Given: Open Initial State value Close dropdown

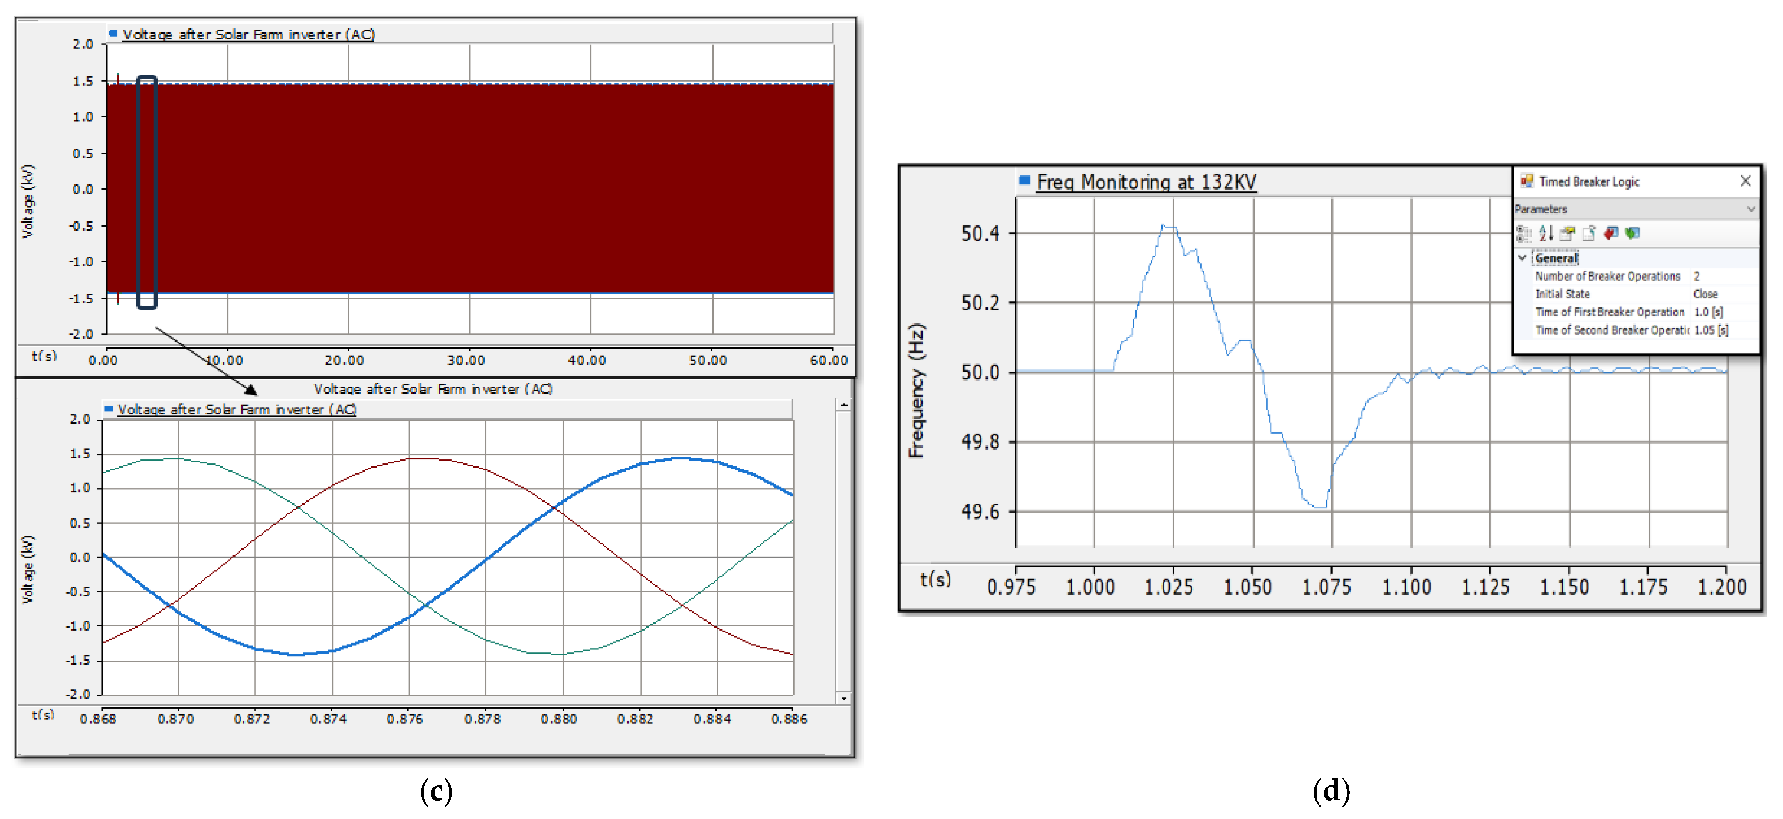Looking at the screenshot, I should [x=1705, y=294].
